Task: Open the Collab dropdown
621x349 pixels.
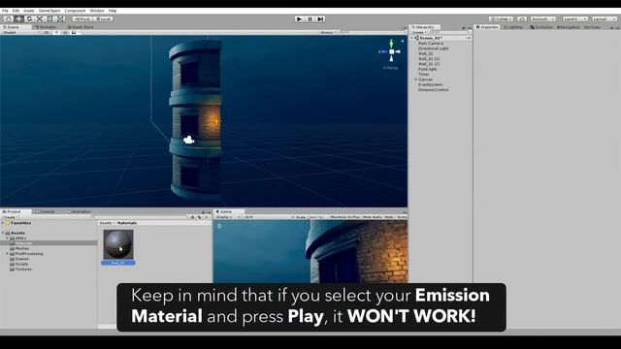Action: coord(501,19)
